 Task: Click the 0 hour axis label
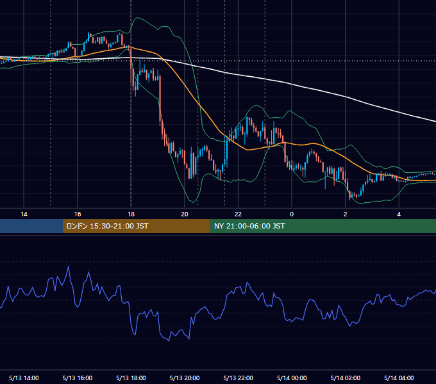click(x=292, y=214)
